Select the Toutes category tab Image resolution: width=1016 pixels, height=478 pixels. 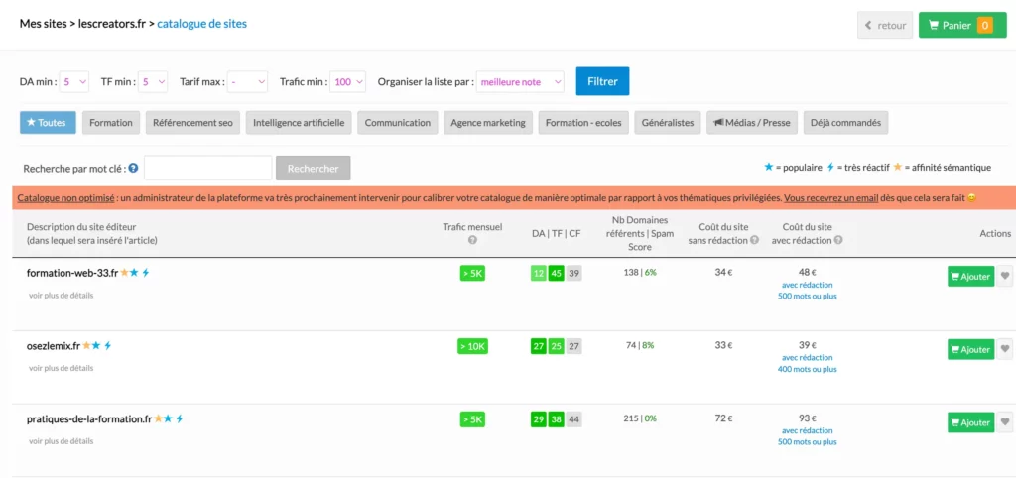[48, 122]
